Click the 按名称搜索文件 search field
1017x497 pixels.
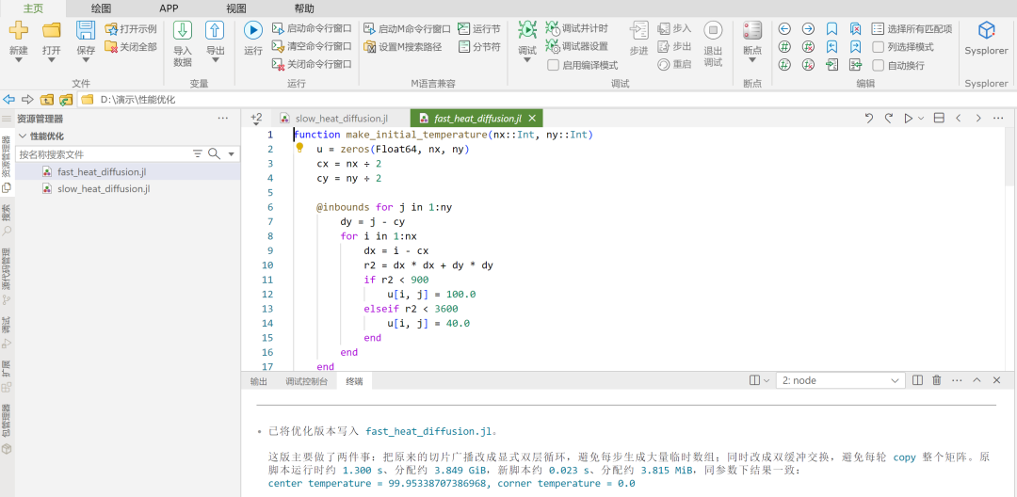coord(104,154)
